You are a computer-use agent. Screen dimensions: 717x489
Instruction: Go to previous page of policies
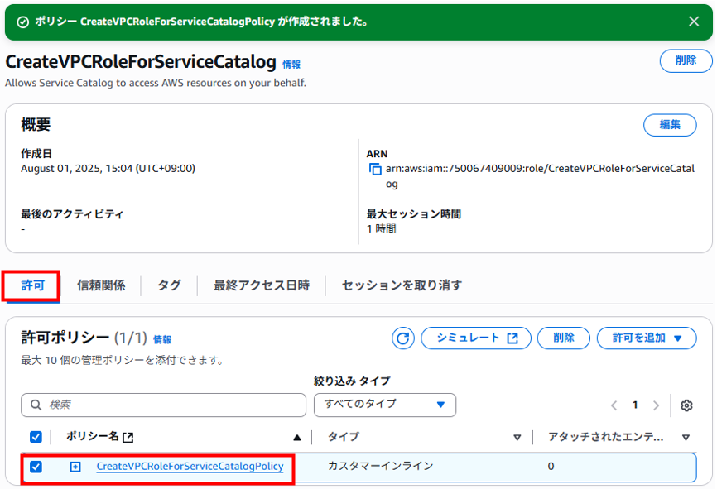click(614, 405)
